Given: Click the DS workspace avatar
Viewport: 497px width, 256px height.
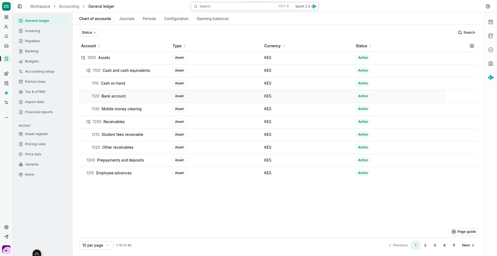Looking at the screenshot, I should point(6,6).
